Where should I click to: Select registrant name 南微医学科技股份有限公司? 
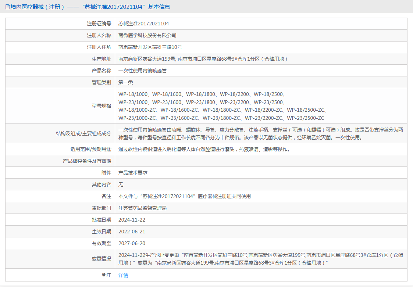tap(147, 35)
